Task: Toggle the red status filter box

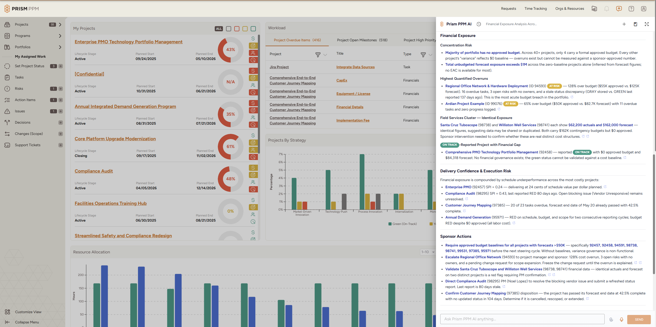Action: (x=237, y=29)
